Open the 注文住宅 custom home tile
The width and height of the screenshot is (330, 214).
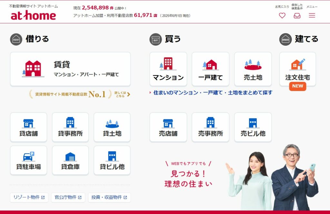click(x=297, y=69)
